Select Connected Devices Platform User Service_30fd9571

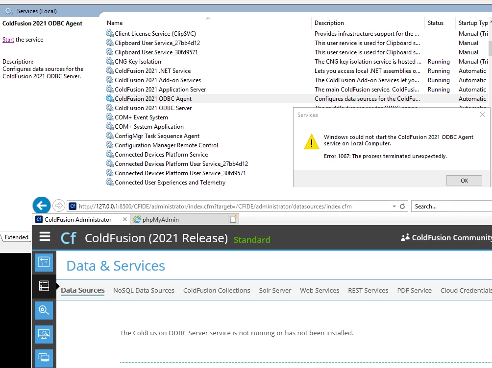tap(180, 173)
